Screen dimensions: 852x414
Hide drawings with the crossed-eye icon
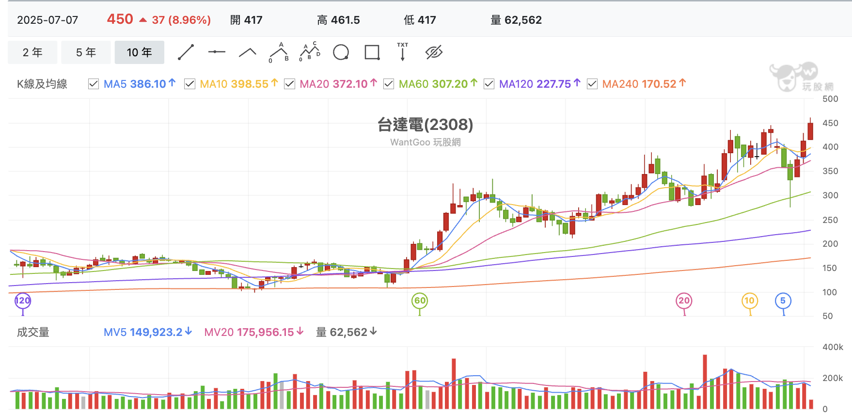pyautogui.click(x=434, y=52)
